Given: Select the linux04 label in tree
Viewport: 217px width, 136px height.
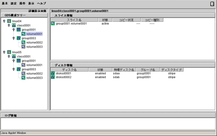Looking at the screenshot, I should [17, 21].
